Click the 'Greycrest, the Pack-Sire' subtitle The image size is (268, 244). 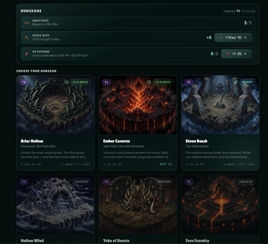click(38, 146)
